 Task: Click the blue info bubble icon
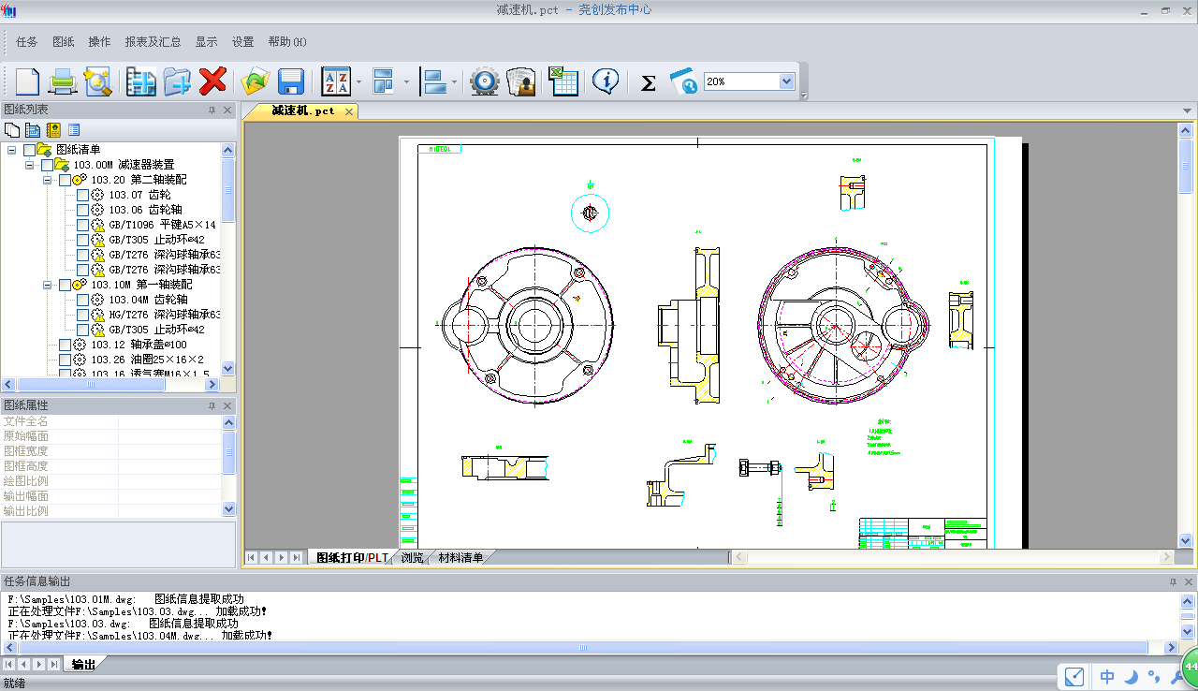(x=606, y=81)
